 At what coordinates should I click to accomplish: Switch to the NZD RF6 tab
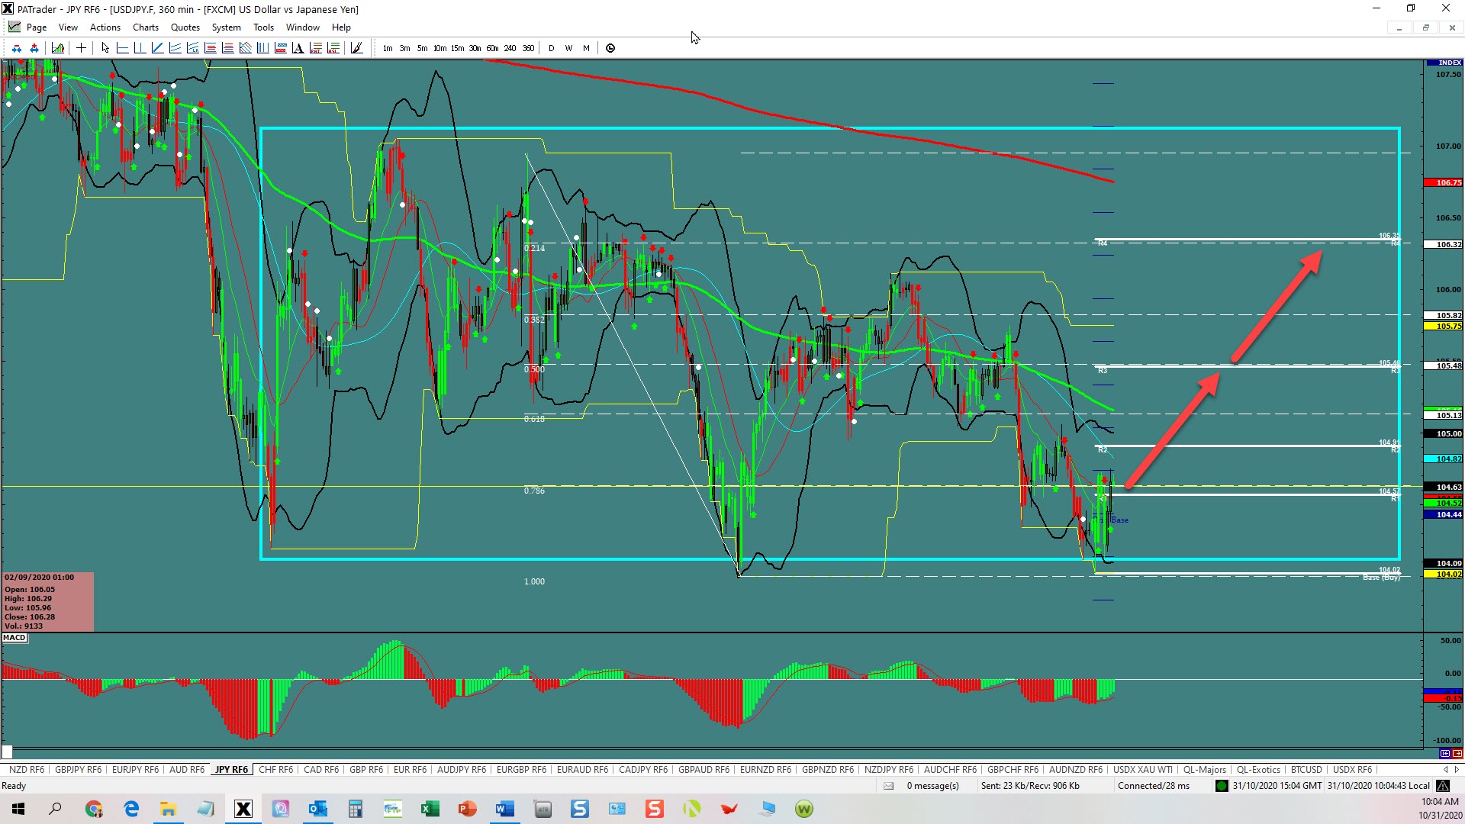(x=27, y=769)
